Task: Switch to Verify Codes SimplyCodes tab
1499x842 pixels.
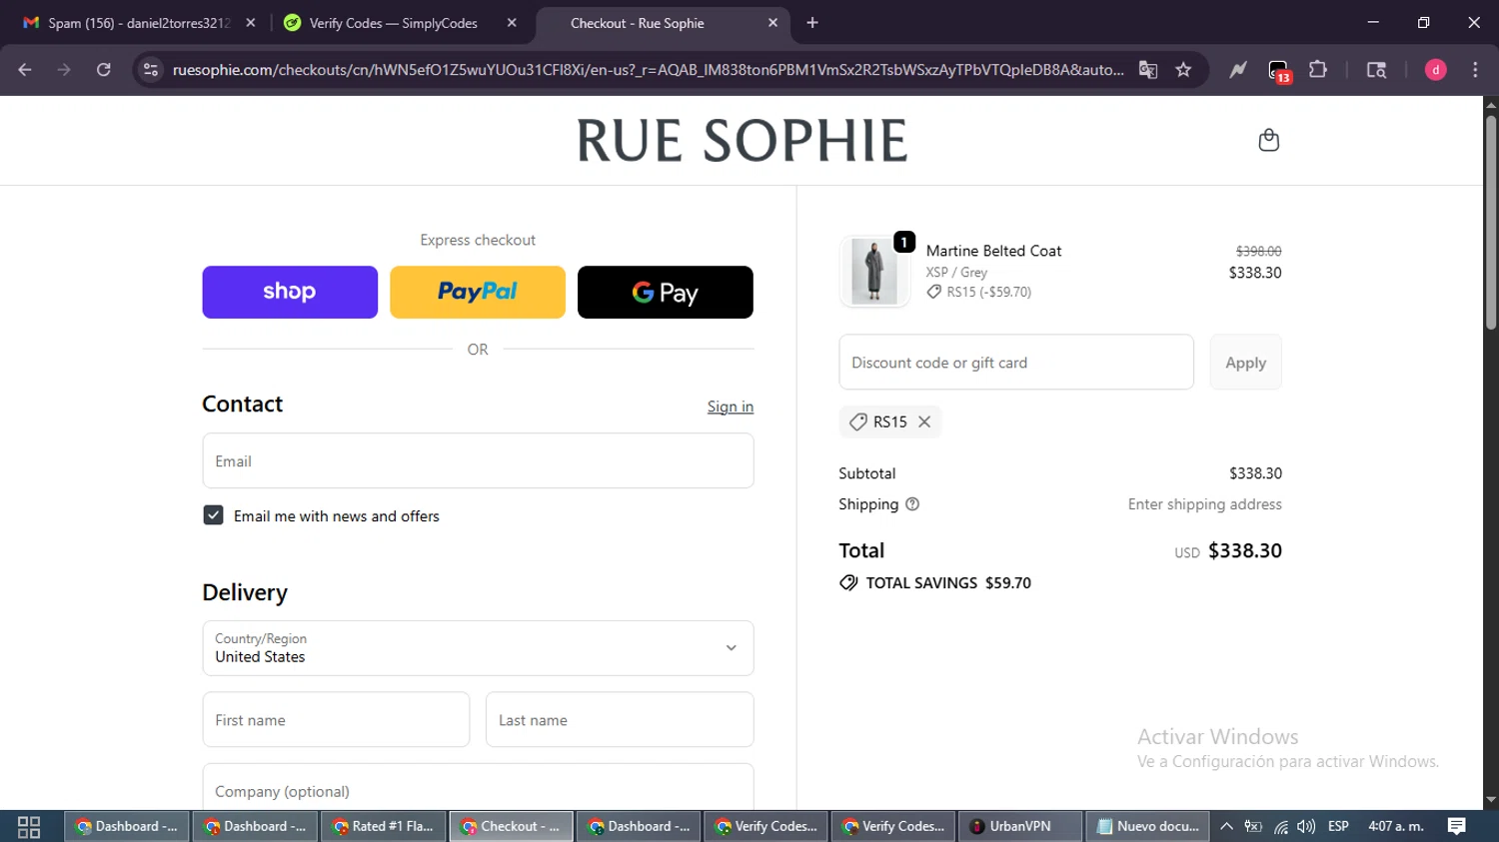Action: click(x=395, y=23)
